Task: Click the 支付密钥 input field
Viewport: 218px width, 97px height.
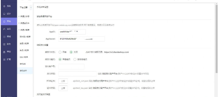Action: pos(77,74)
